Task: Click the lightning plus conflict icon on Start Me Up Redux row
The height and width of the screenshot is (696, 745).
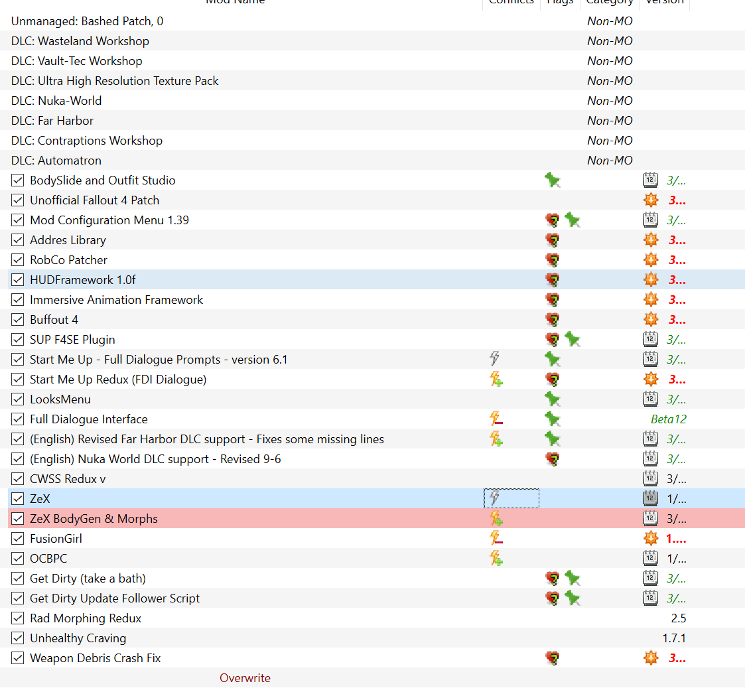Action: point(496,379)
